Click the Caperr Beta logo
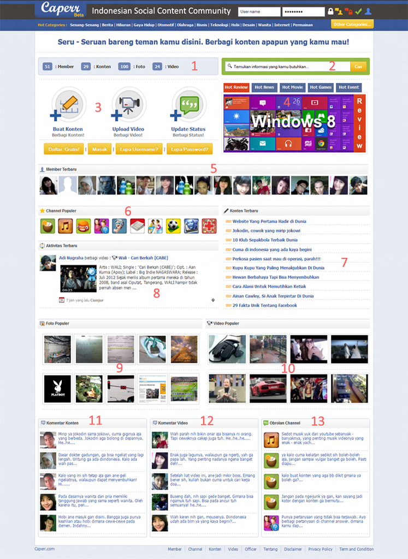The height and width of the screenshot is (559, 408). [x=61, y=9]
